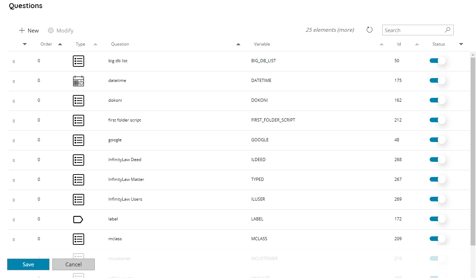The width and height of the screenshot is (476, 278).
Task: Click the Variable column header
Action: pos(262,44)
